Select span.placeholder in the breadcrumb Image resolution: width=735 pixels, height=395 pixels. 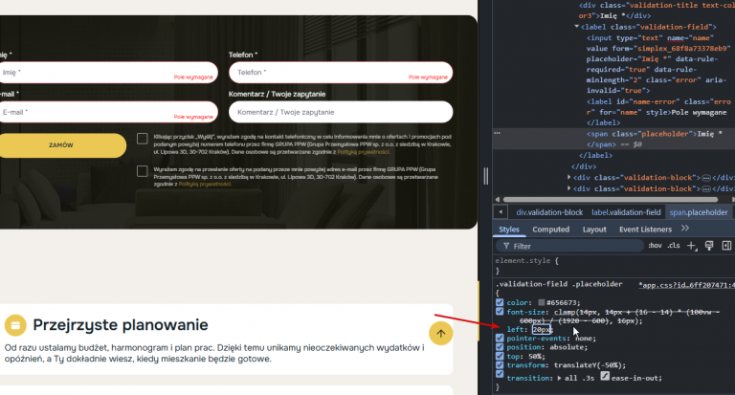coord(699,212)
